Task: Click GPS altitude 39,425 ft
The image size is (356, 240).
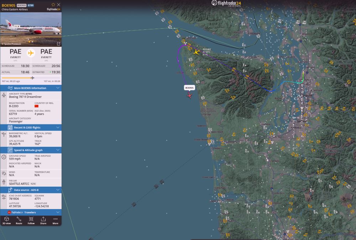Action: click(x=15, y=144)
